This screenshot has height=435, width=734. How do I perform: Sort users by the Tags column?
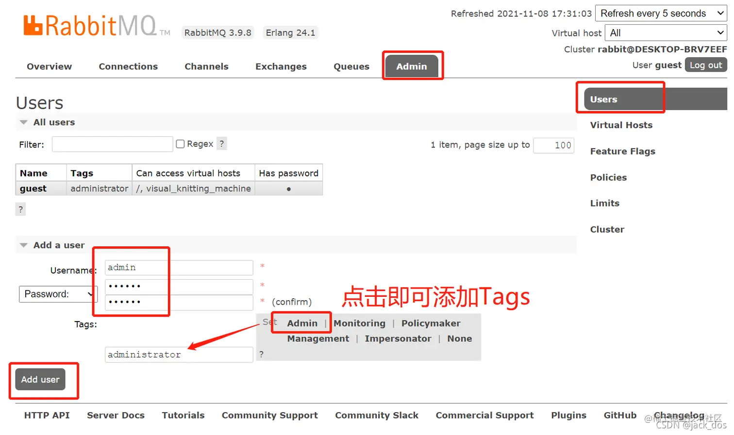tap(82, 173)
